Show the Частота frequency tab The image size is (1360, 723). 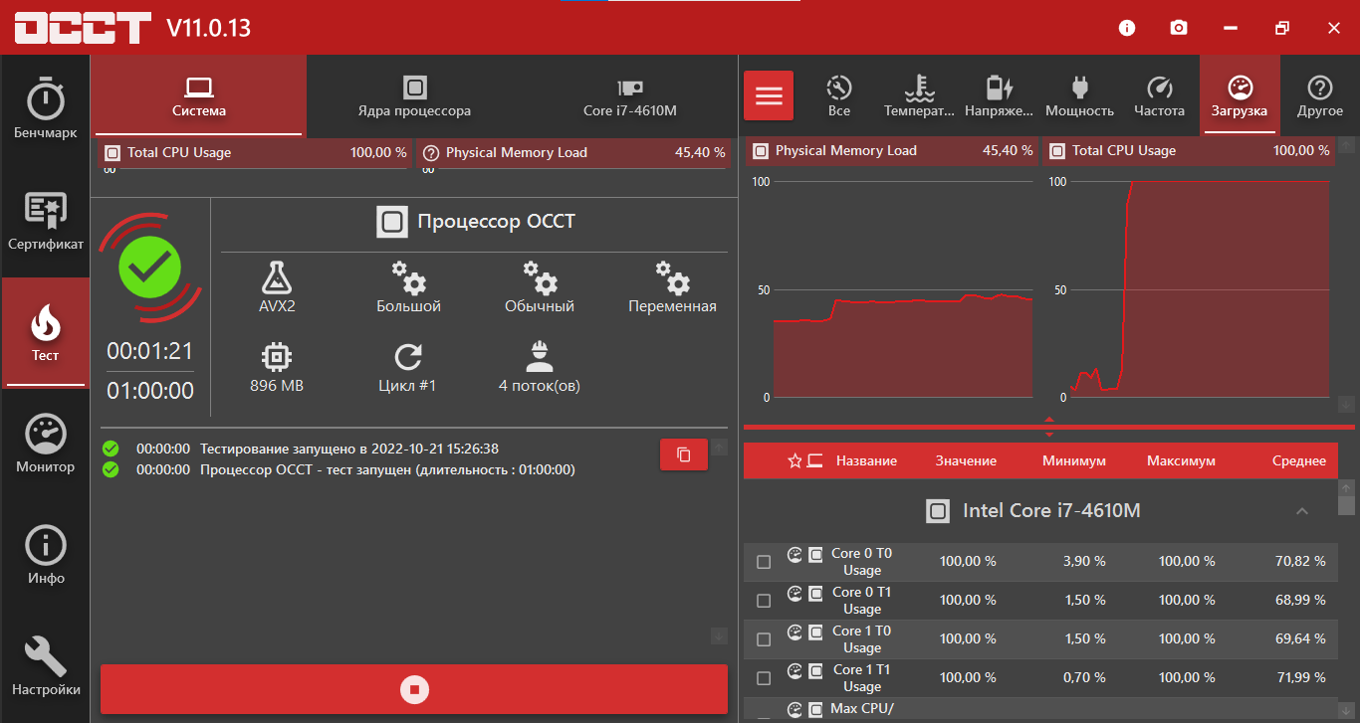pos(1160,95)
